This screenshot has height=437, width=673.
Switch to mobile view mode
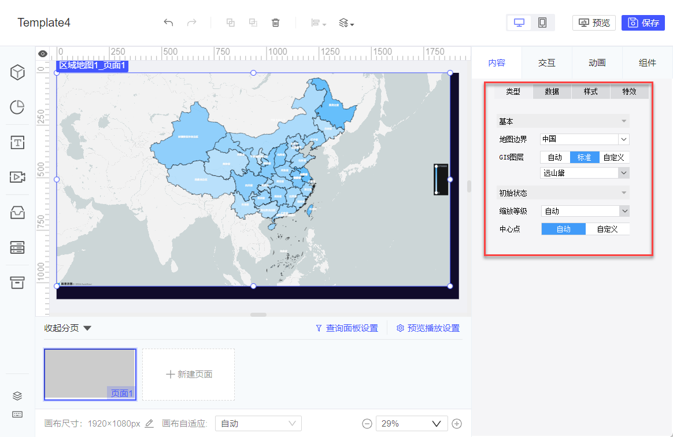(x=542, y=23)
